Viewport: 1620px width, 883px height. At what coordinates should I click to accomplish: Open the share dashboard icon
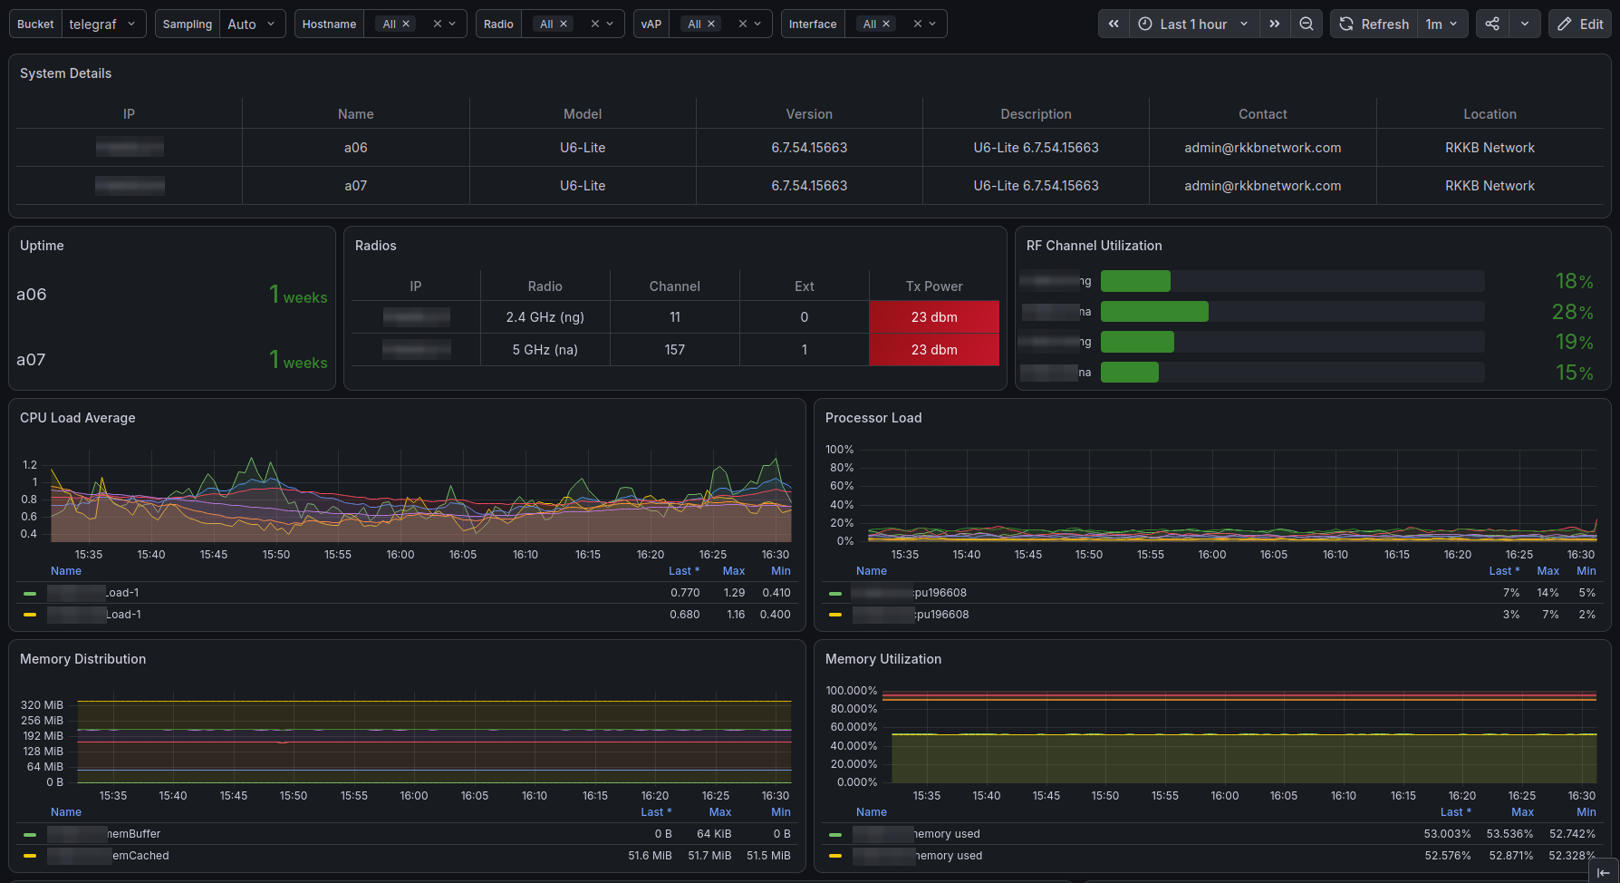pos(1492,24)
